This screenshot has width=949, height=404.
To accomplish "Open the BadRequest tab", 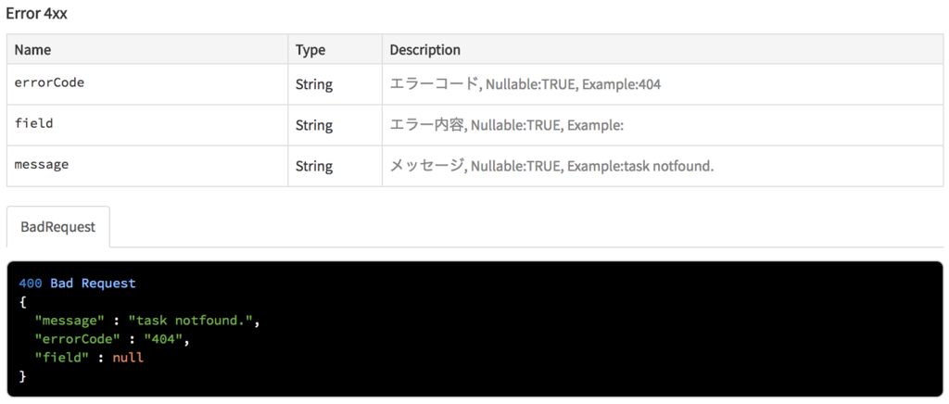I will [58, 227].
